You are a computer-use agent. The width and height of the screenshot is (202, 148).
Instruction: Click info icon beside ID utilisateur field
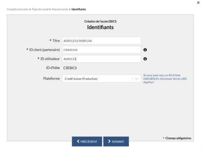coord(145,59)
